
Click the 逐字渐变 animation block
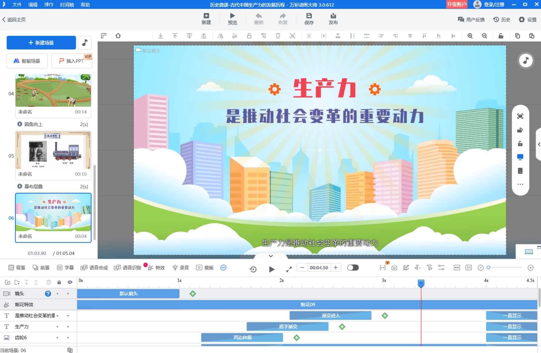287,327
